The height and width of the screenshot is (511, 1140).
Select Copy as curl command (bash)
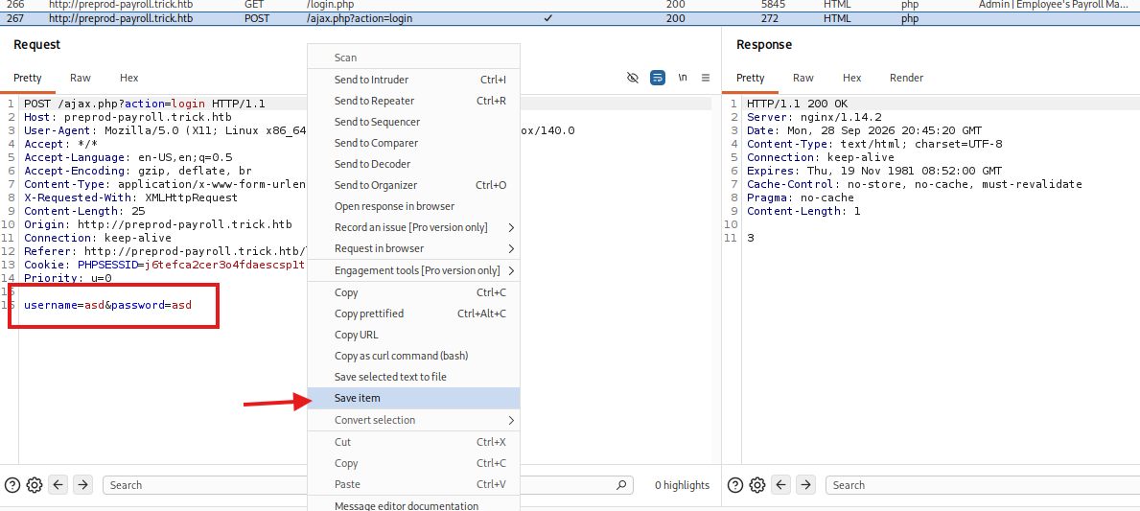tap(413, 356)
